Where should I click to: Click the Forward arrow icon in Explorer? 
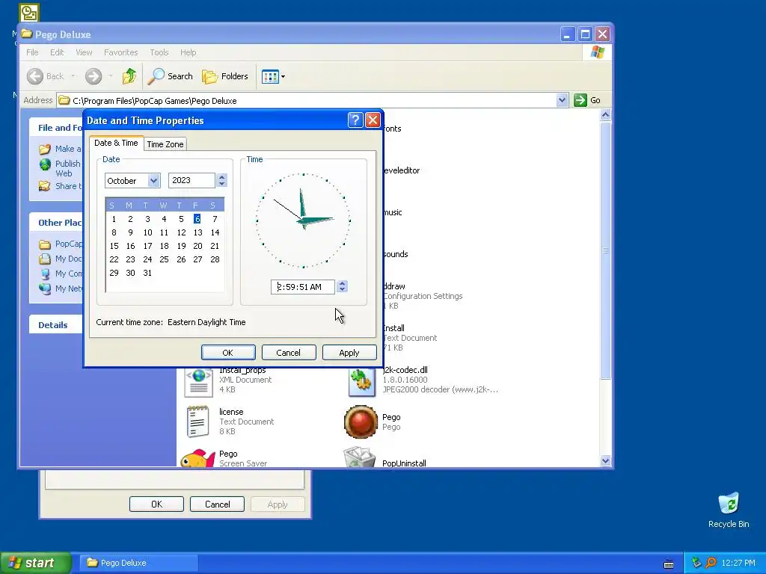[x=94, y=76]
